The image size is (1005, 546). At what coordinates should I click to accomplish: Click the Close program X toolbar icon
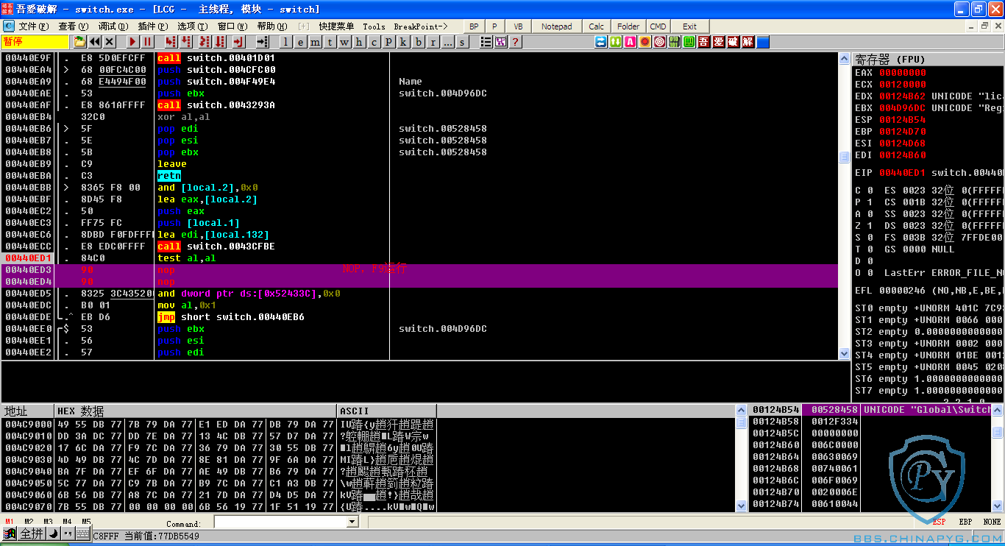point(110,42)
